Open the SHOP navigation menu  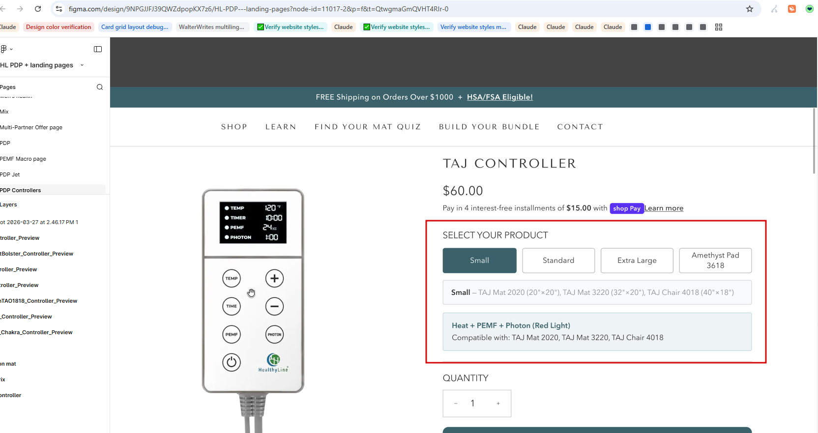click(x=234, y=127)
